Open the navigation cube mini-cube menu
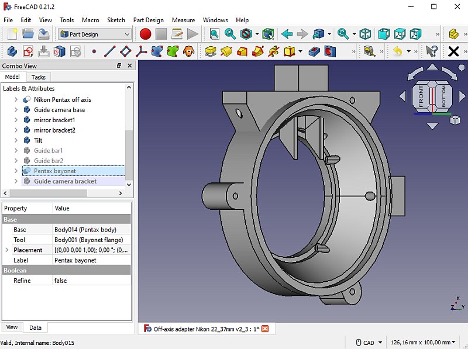Viewport: 468px width, 349px height. click(455, 120)
